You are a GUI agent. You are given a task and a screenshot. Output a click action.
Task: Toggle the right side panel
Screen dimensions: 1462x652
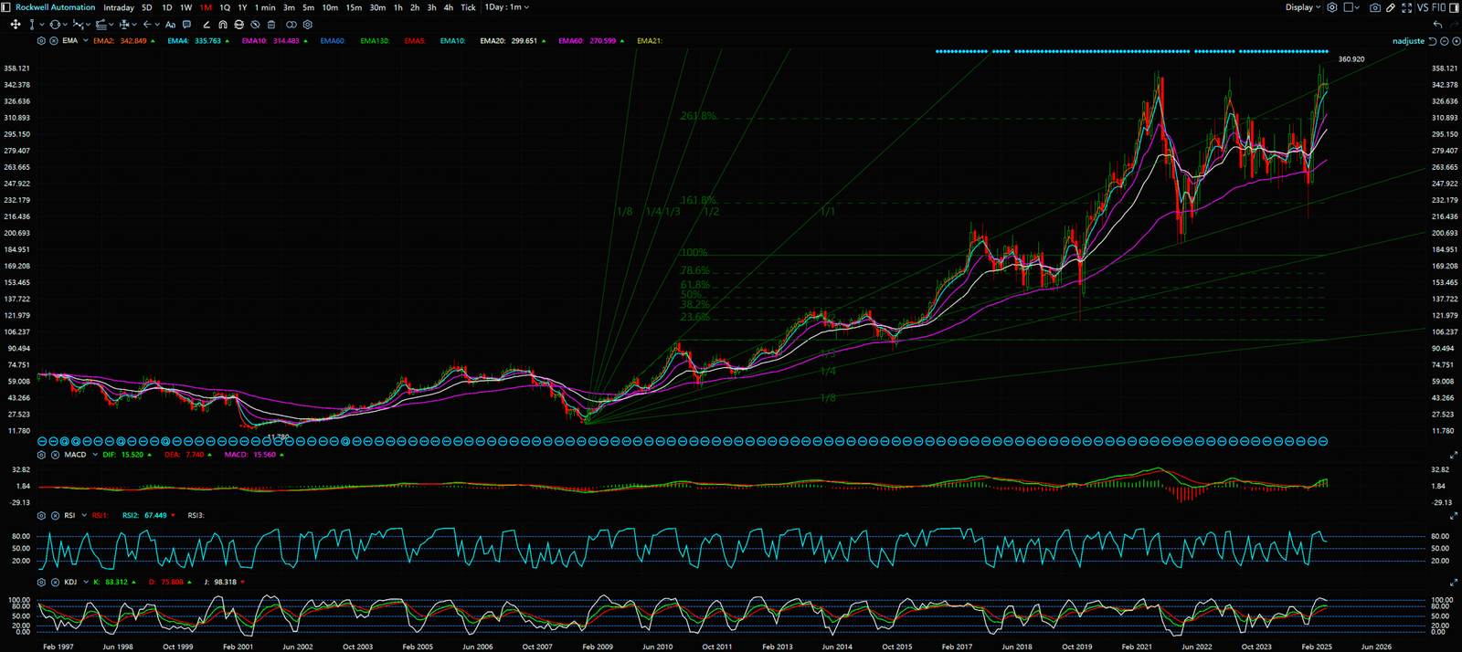click(1454, 7)
